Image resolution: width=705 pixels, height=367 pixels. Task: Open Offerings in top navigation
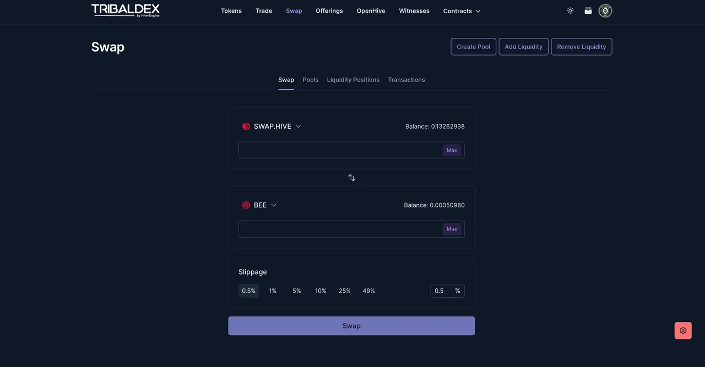(x=329, y=11)
